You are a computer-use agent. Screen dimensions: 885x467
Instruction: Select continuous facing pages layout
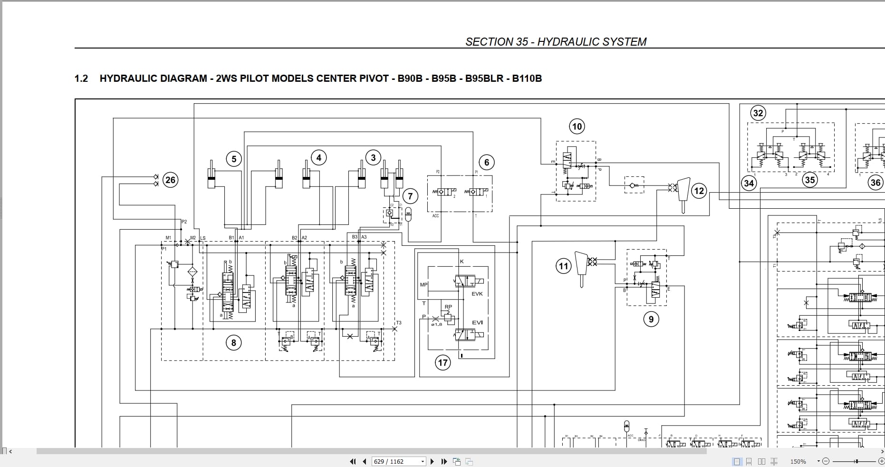tap(774, 461)
